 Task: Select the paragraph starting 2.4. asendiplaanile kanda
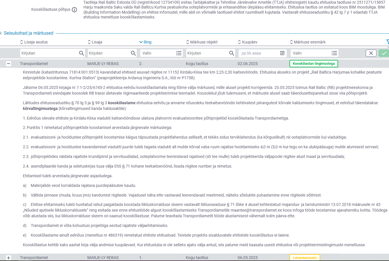point(128,166)
